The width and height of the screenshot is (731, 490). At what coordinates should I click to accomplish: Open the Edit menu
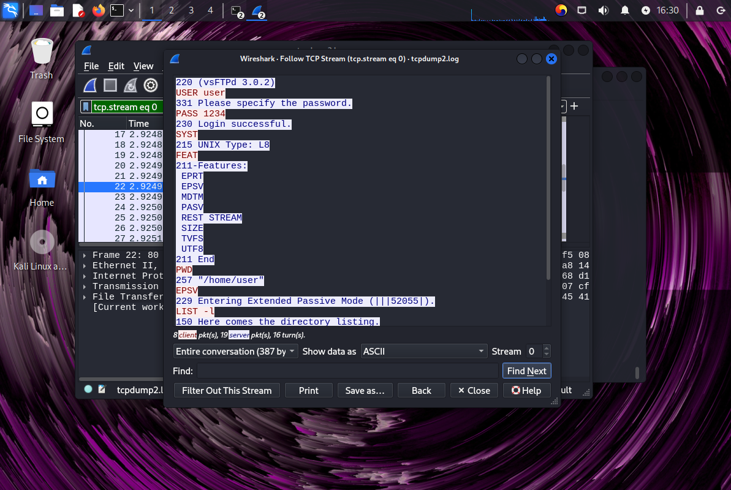[116, 66]
